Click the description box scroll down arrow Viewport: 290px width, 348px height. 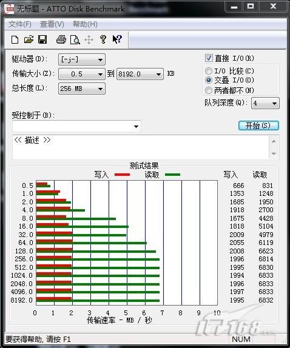274,153
